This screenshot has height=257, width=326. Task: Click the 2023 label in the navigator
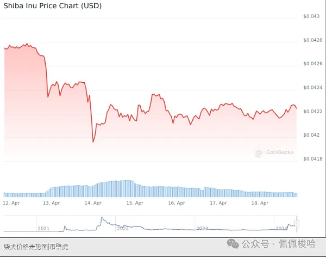tap(202, 228)
